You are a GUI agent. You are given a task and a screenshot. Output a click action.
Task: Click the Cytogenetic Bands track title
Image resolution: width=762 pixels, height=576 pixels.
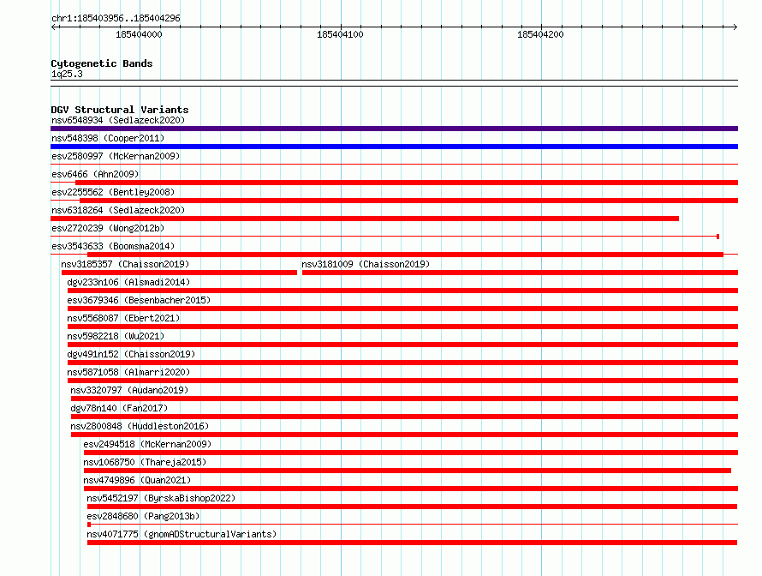(102, 63)
